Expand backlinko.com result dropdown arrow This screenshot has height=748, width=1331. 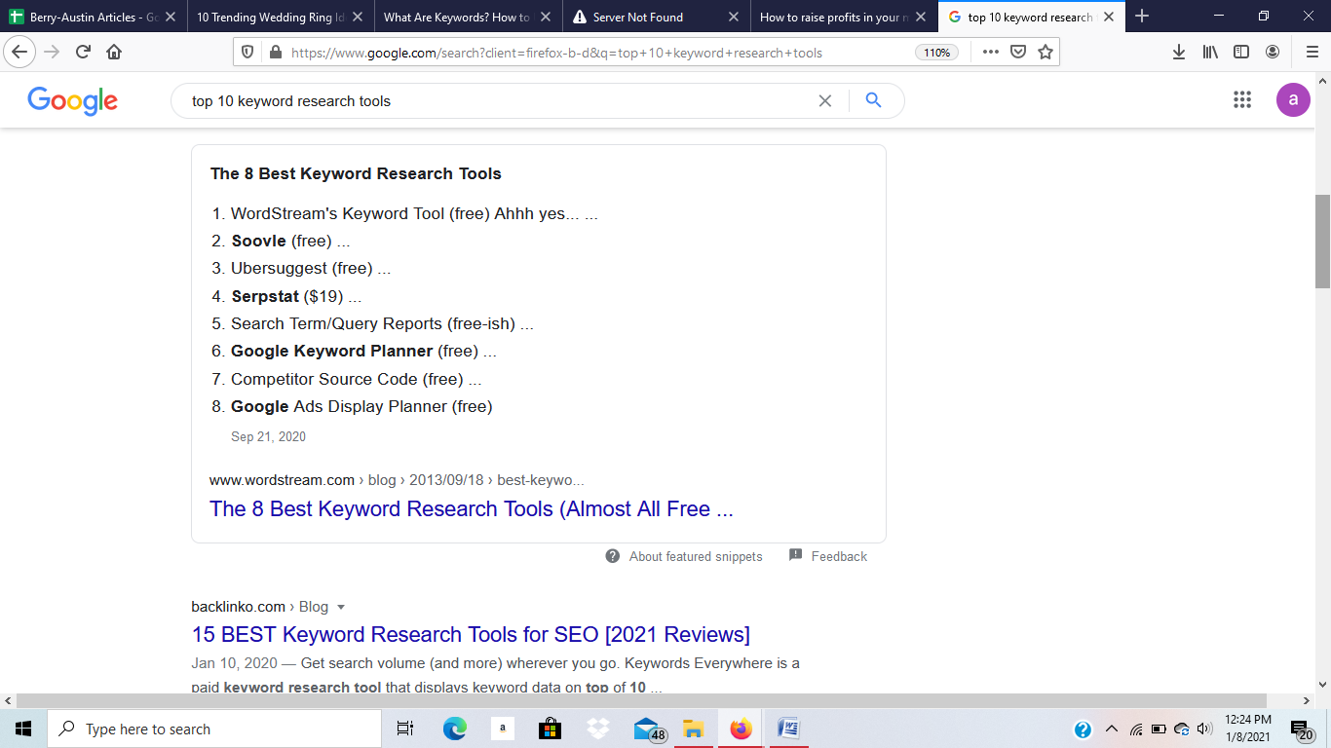pyautogui.click(x=341, y=607)
